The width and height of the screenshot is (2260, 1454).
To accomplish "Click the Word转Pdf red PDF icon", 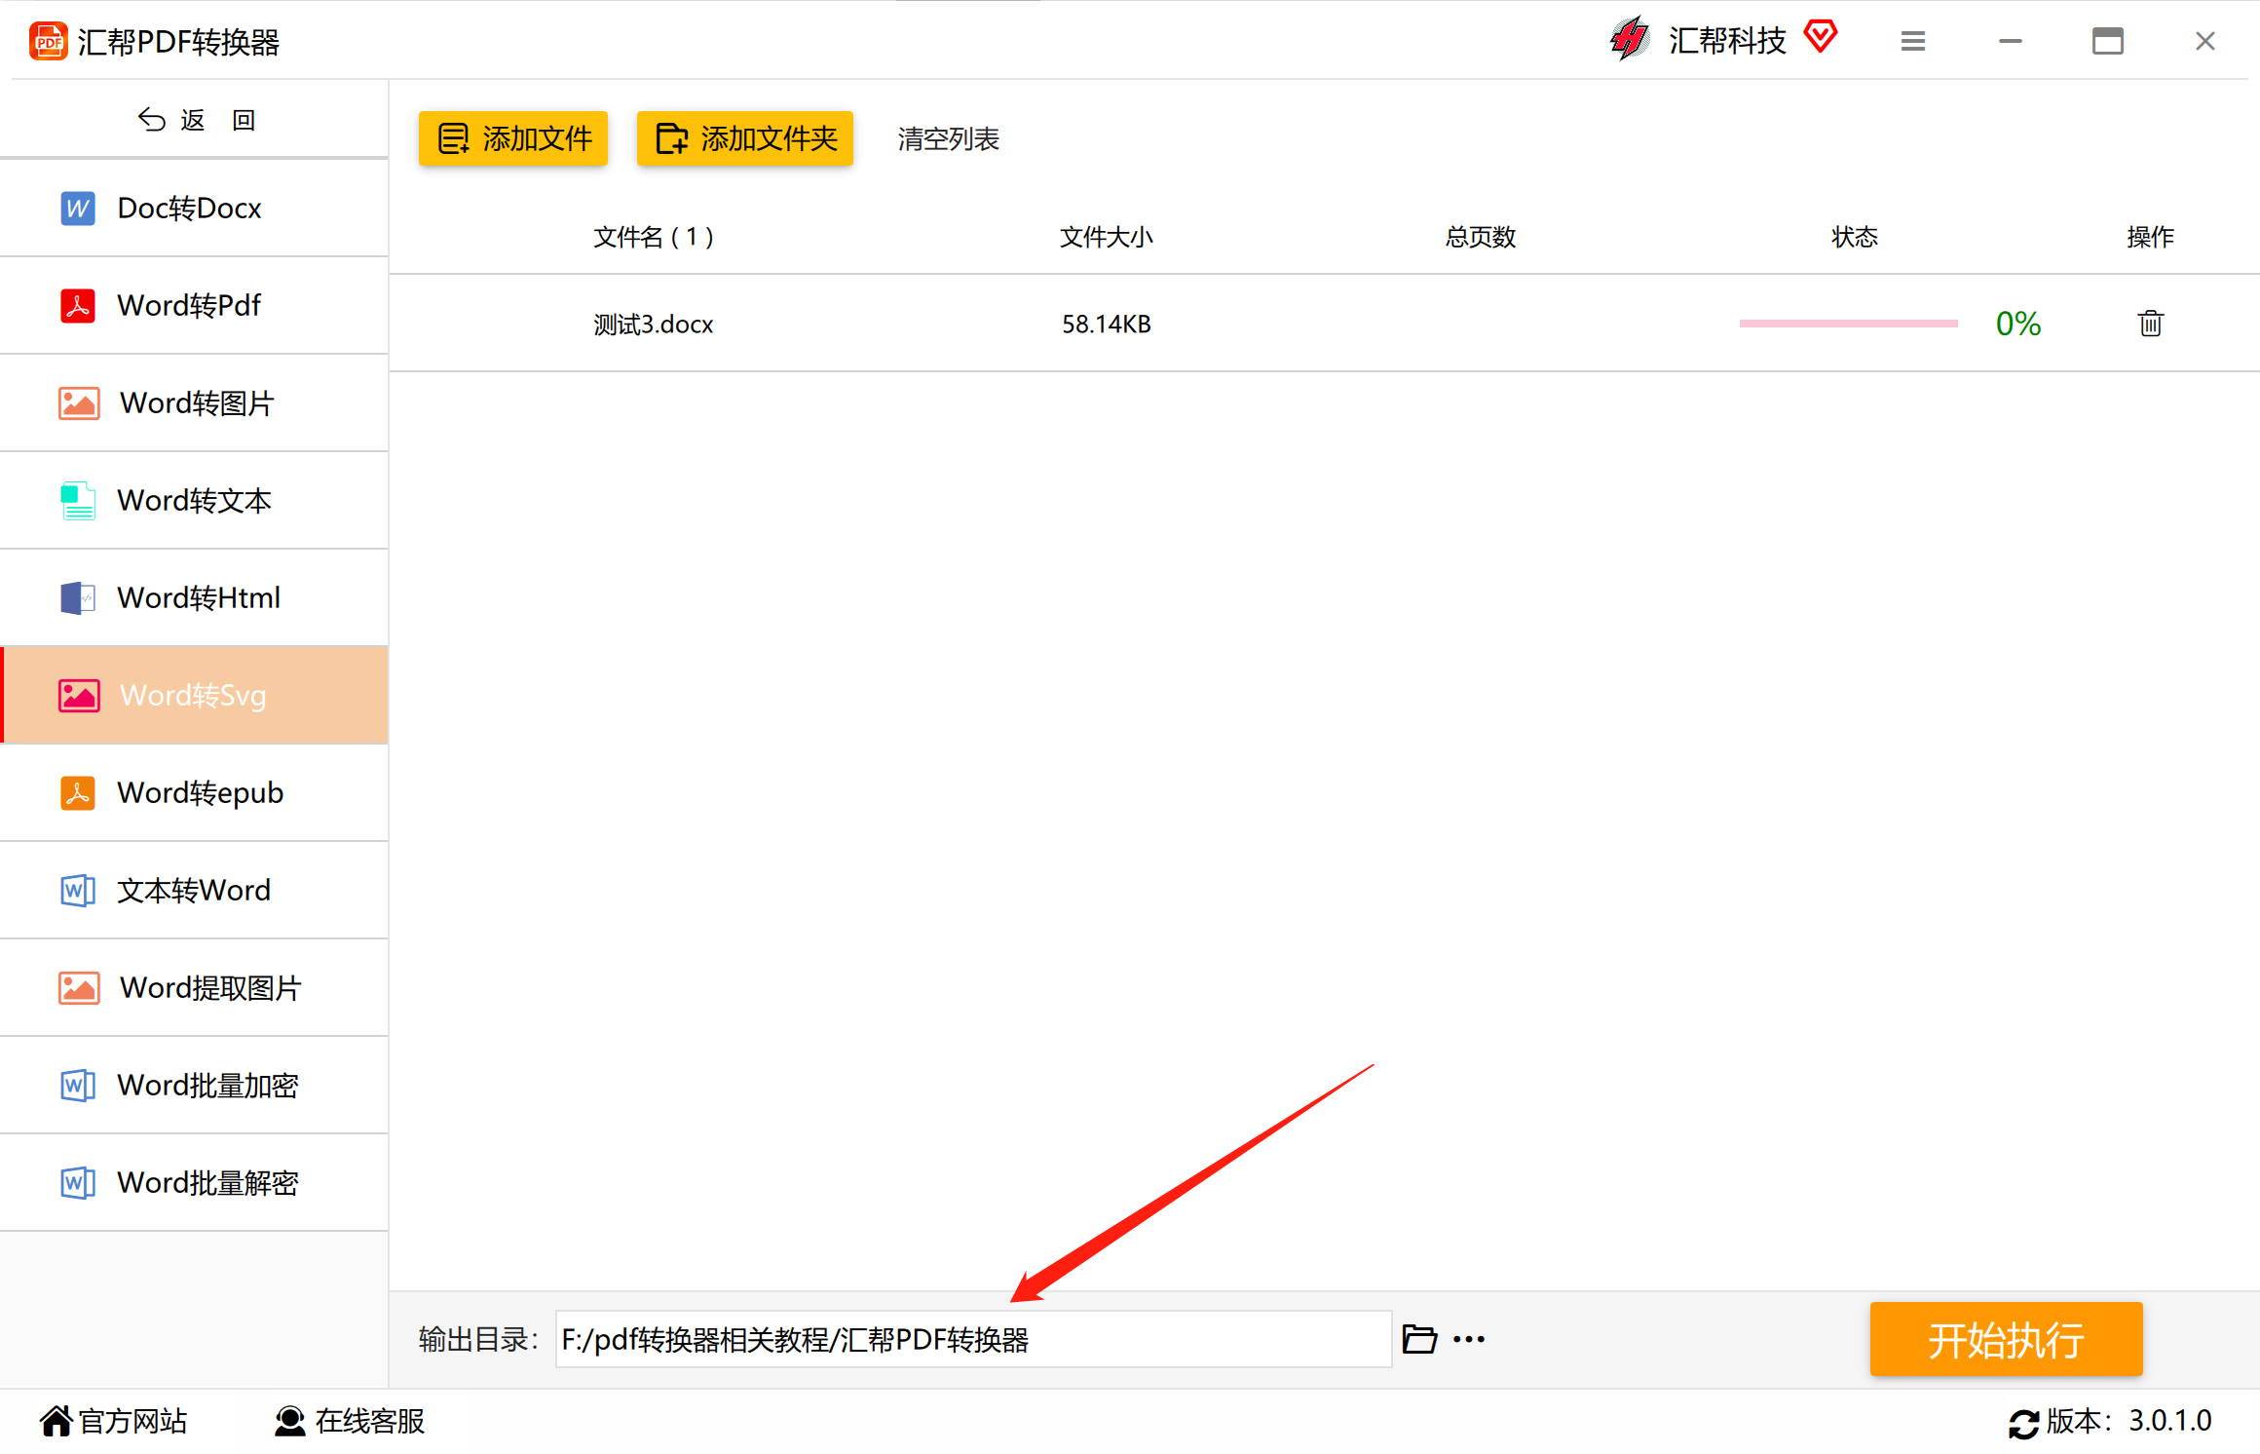I will (78, 306).
